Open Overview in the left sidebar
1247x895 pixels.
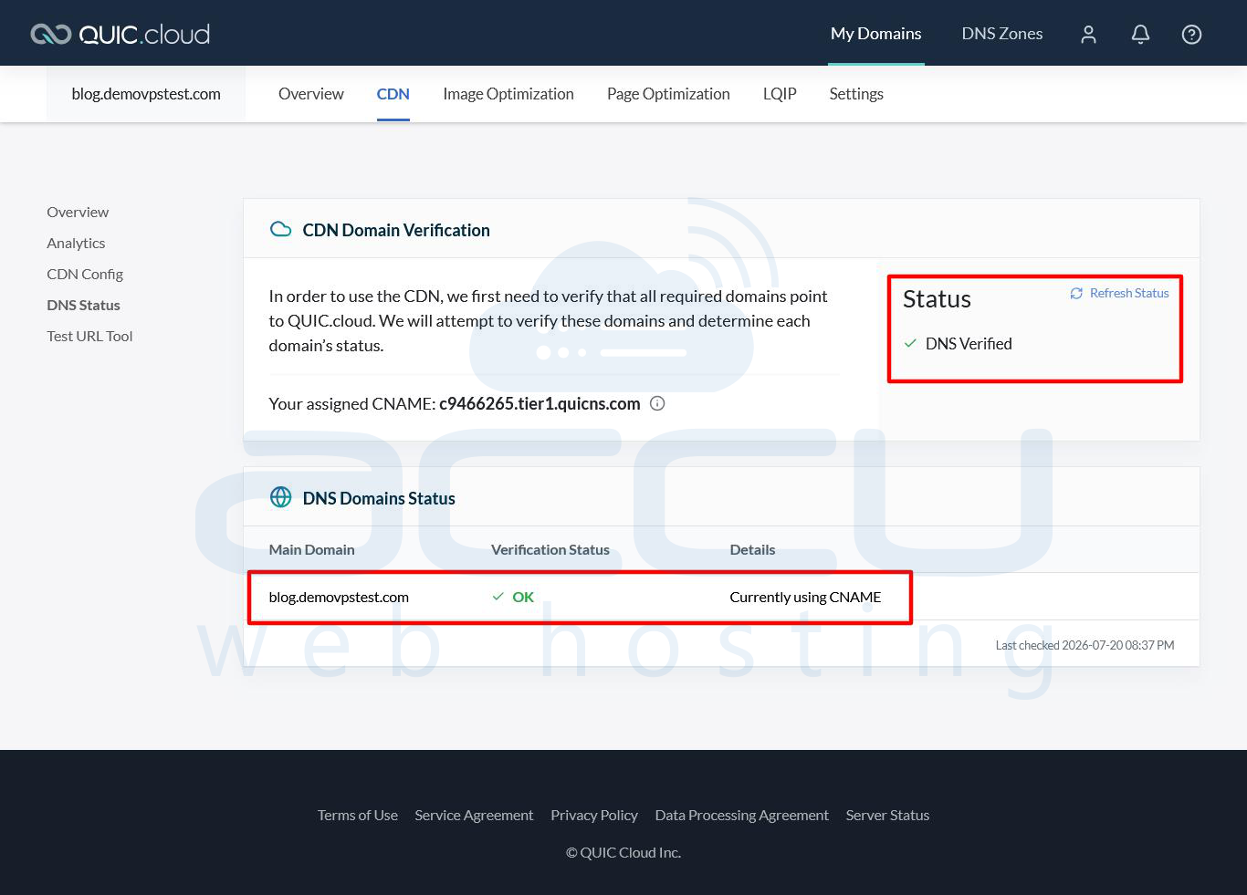coord(78,212)
